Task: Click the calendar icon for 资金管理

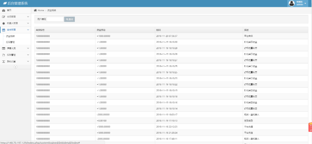Action: 3,30
